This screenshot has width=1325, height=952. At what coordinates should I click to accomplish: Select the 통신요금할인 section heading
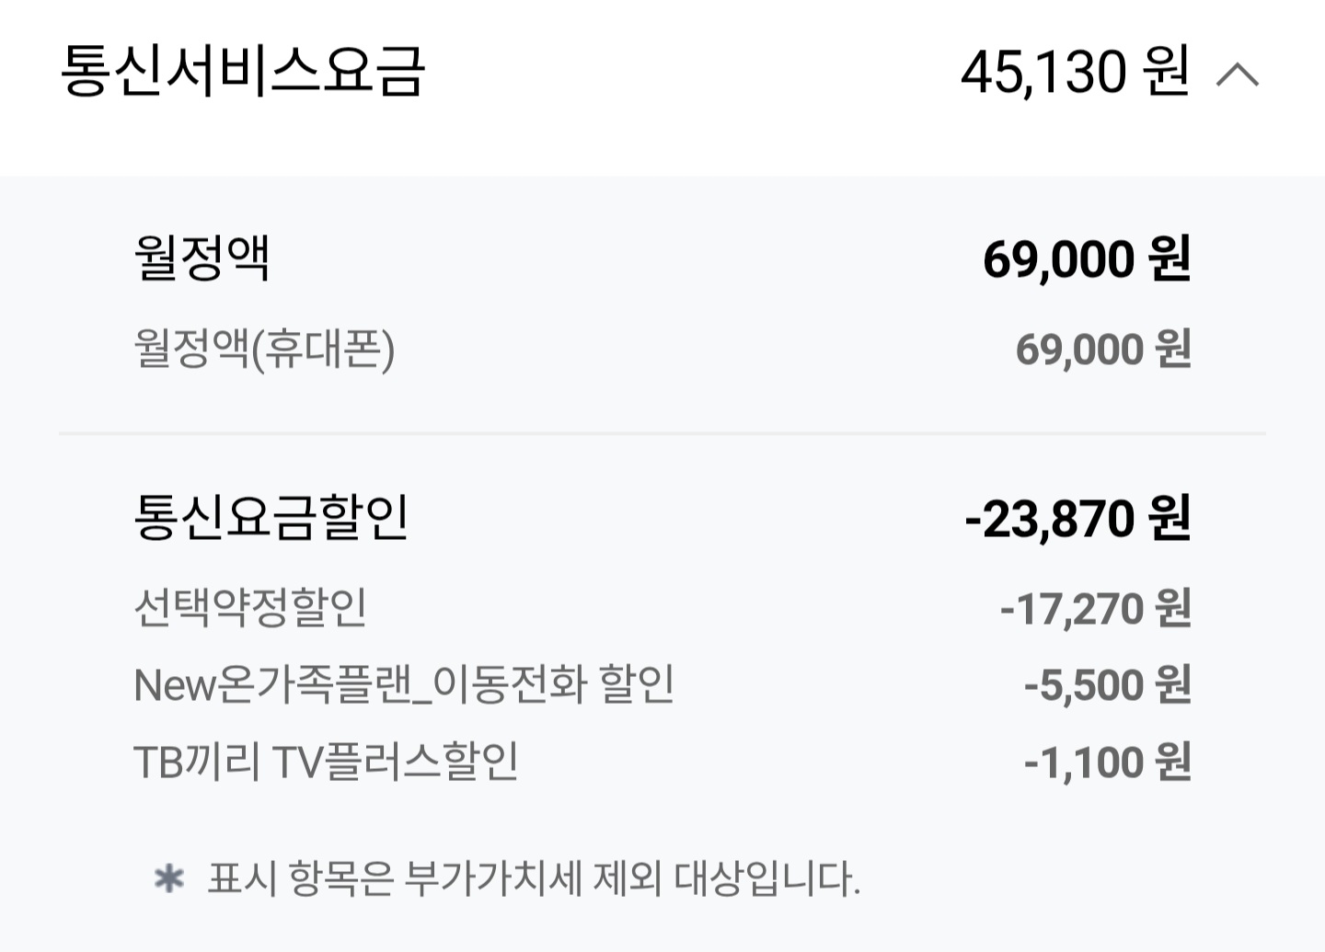click(x=271, y=517)
